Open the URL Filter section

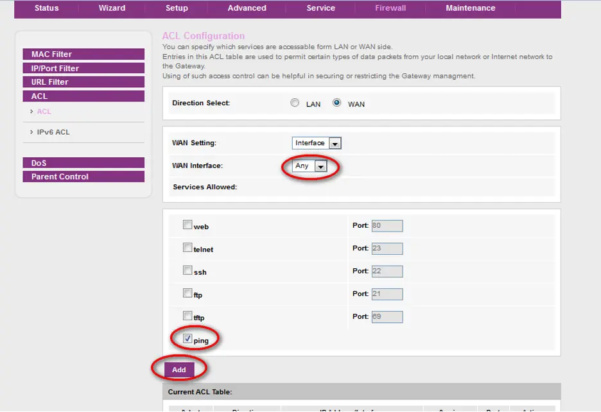coord(83,82)
